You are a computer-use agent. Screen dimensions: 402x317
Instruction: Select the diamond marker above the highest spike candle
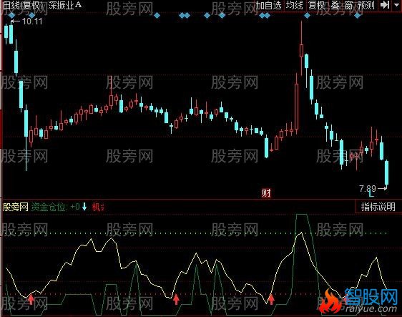coord(307,16)
